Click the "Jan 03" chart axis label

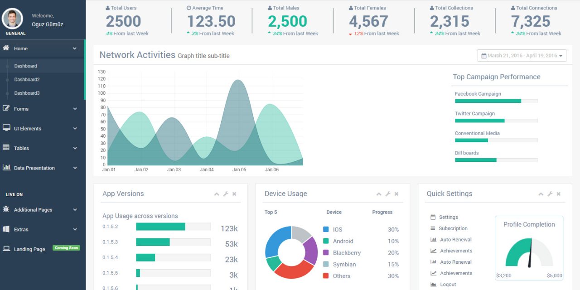[174, 169]
